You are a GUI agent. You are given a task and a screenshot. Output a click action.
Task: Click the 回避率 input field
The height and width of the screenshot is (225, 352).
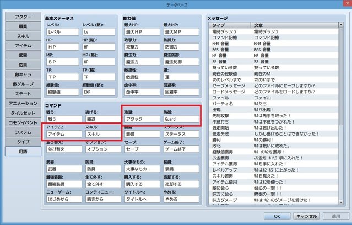[181, 92]
